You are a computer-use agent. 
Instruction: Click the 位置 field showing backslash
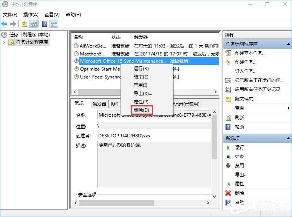(x=154, y=126)
